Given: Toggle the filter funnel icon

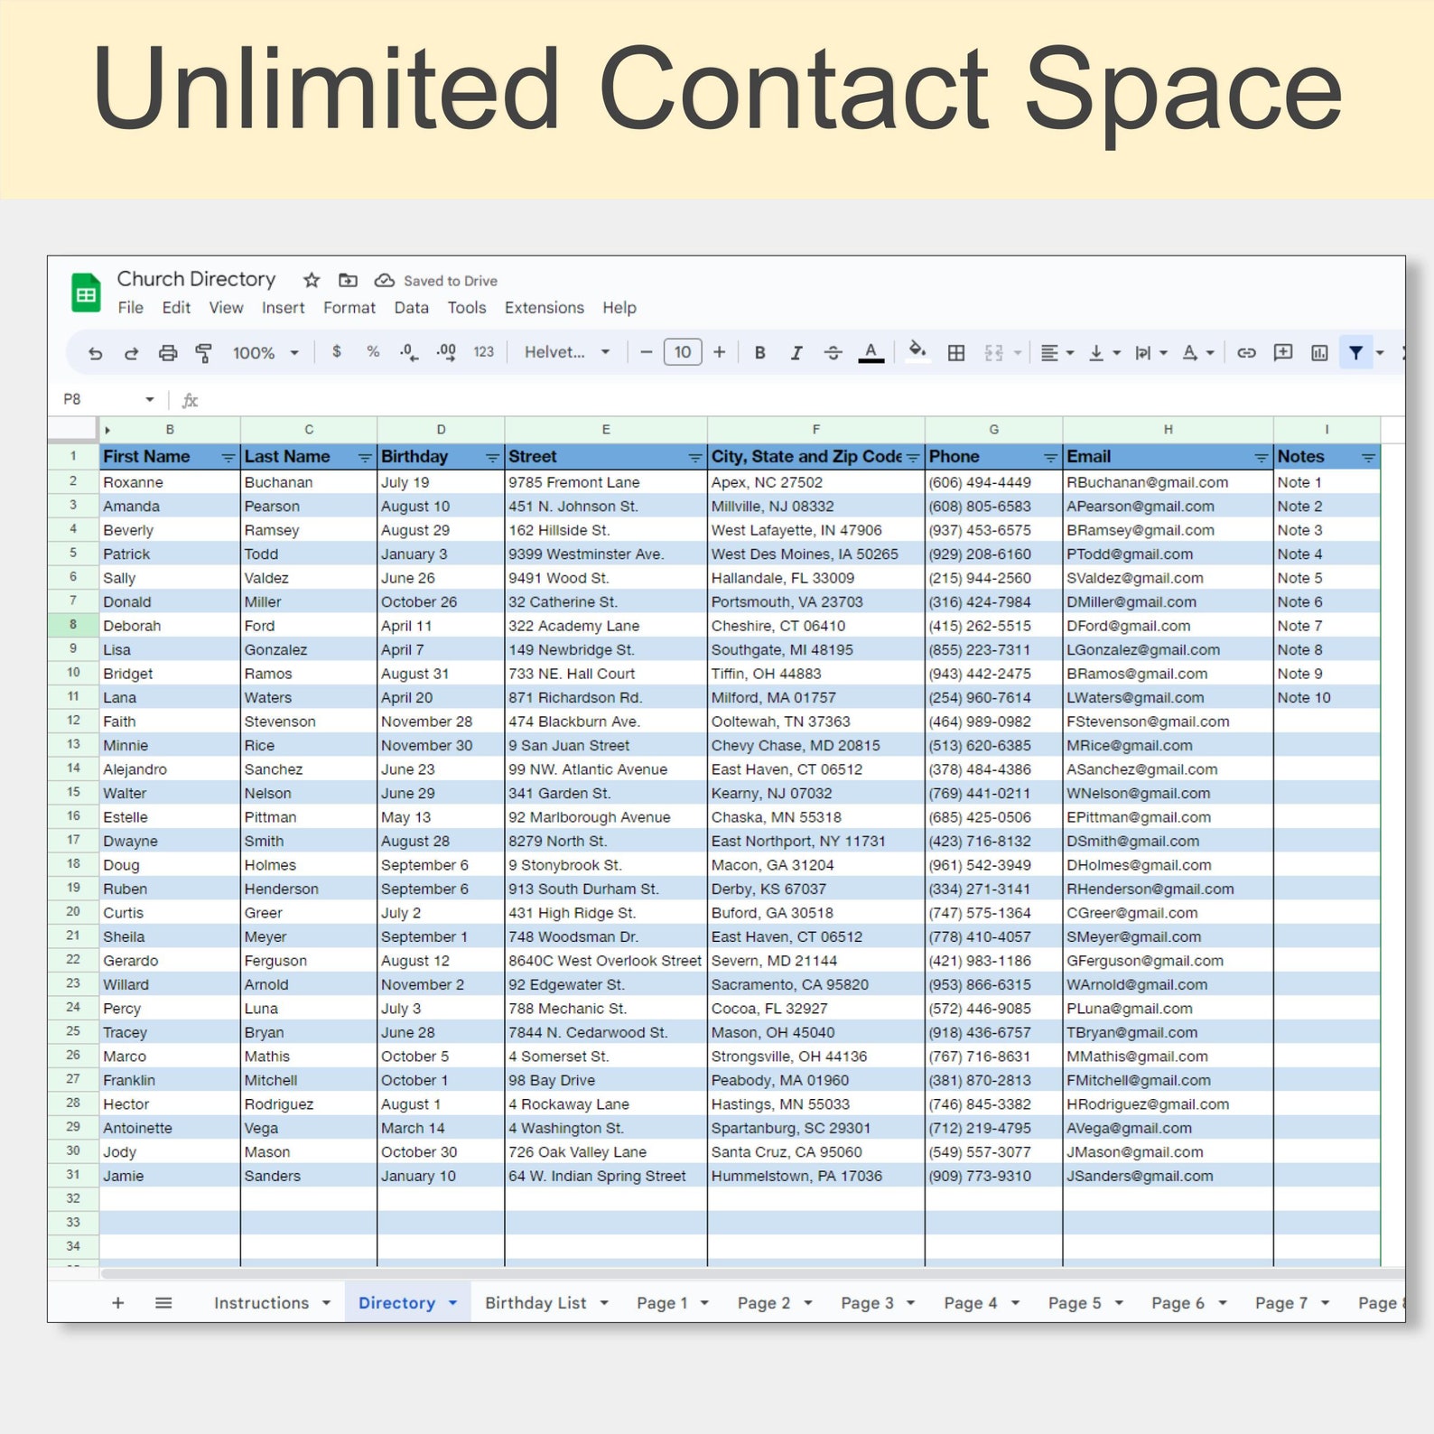Looking at the screenshot, I should [1355, 352].
